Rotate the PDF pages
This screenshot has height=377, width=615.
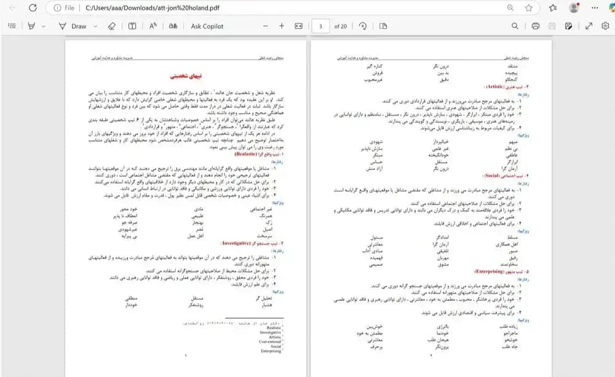point(363,26)
